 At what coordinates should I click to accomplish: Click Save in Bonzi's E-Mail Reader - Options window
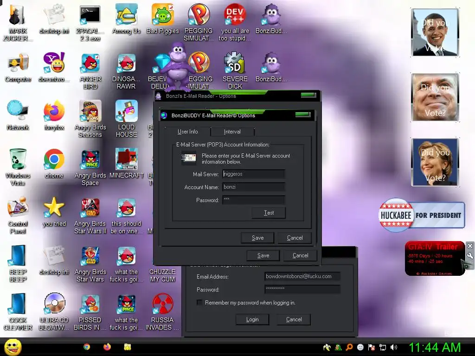(x=263, y=255)
